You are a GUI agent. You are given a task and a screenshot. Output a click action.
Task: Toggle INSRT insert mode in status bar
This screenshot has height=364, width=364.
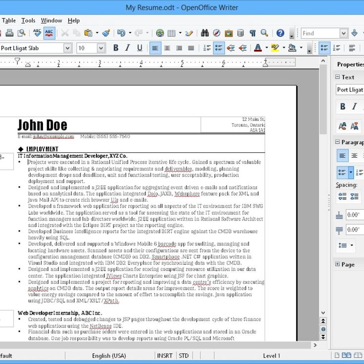click(x=165, y=356)
